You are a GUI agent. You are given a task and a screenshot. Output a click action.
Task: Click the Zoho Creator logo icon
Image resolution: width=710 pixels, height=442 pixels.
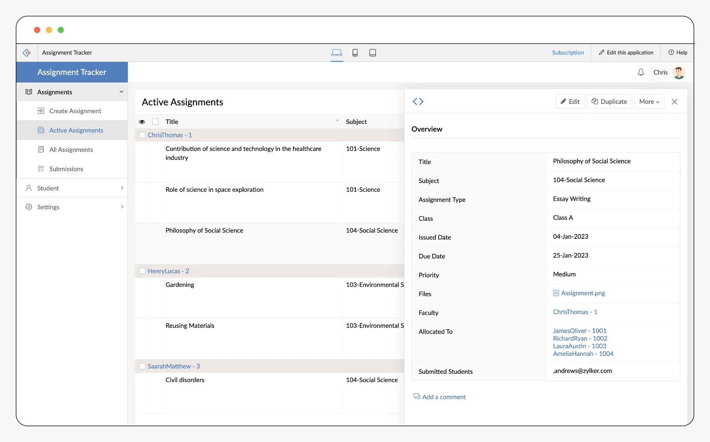(x=27, y=52)
